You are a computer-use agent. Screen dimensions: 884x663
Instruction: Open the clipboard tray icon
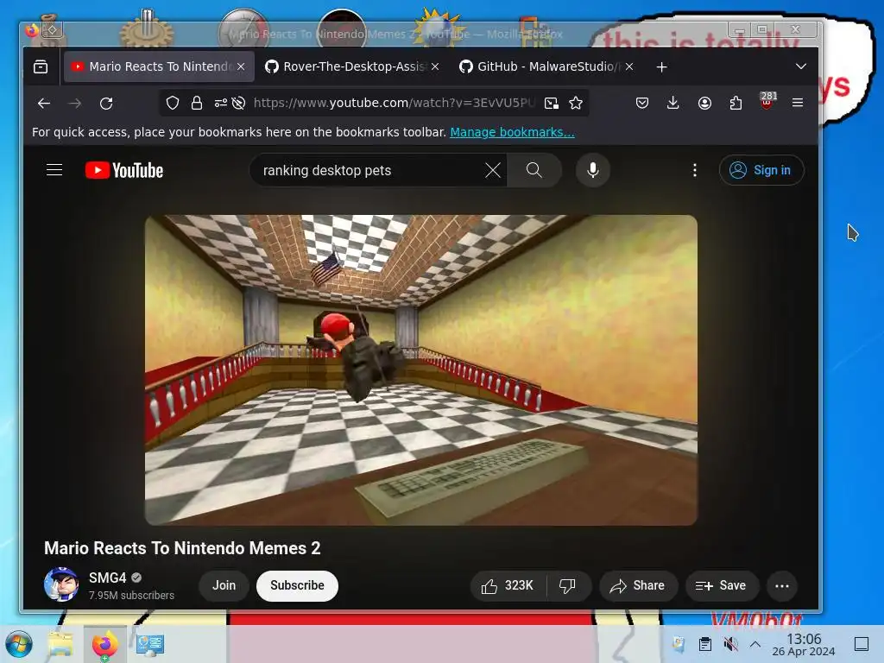704,644
